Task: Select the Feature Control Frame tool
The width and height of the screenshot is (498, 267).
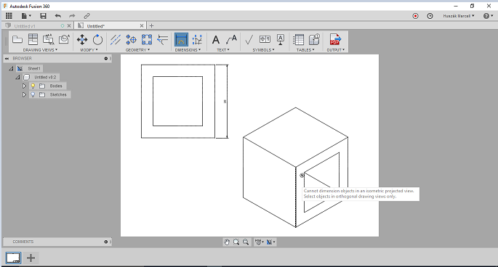Action: click(x=265, y=39)
